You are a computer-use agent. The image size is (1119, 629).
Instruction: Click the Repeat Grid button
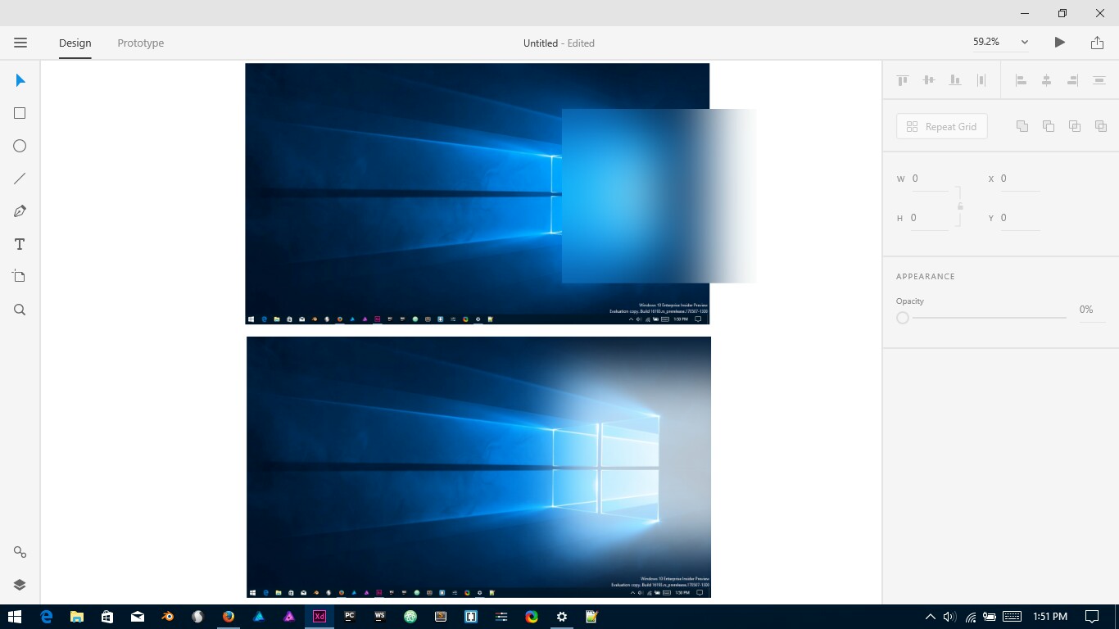[x=942, y=126]
